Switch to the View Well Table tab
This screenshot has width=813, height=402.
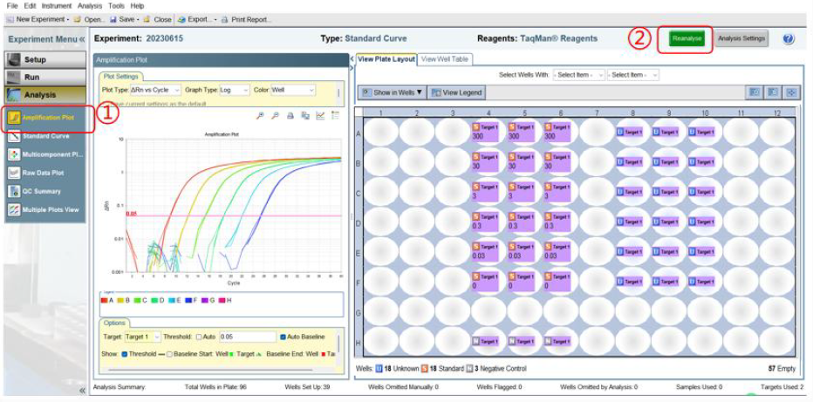(x=445, y=59)
